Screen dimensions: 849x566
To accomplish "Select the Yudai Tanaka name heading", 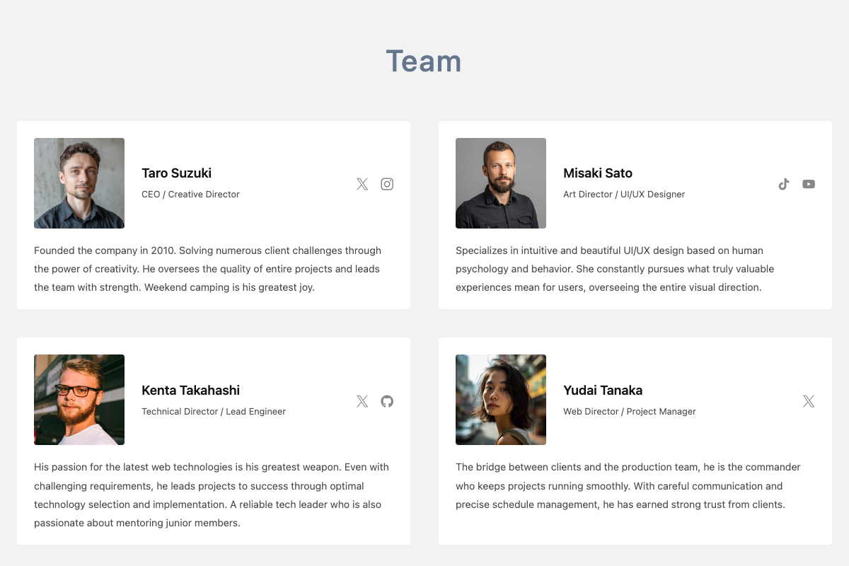I will tap(603, 390).
